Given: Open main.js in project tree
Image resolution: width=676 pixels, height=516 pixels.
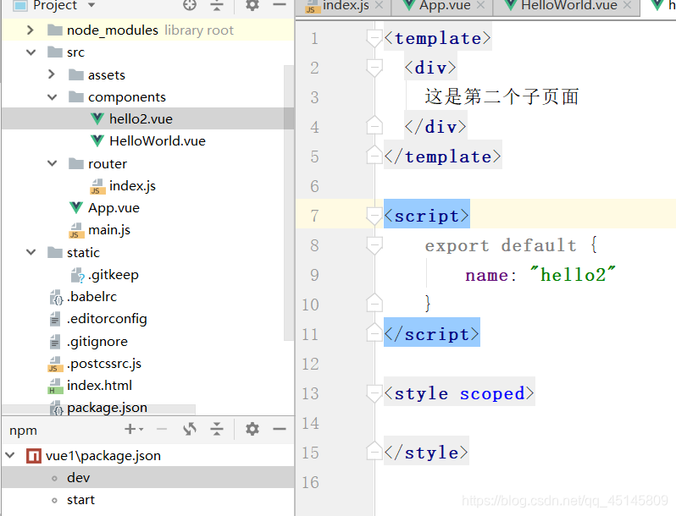Looking at the screenshot, I should point(148,230).
